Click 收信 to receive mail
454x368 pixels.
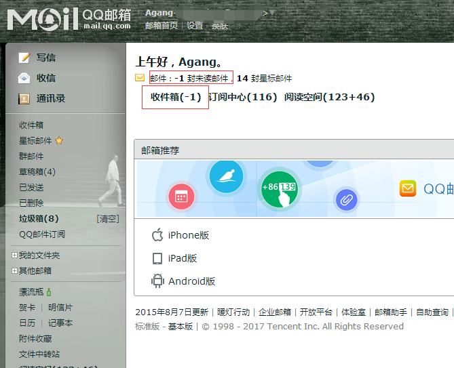(46, 78)
